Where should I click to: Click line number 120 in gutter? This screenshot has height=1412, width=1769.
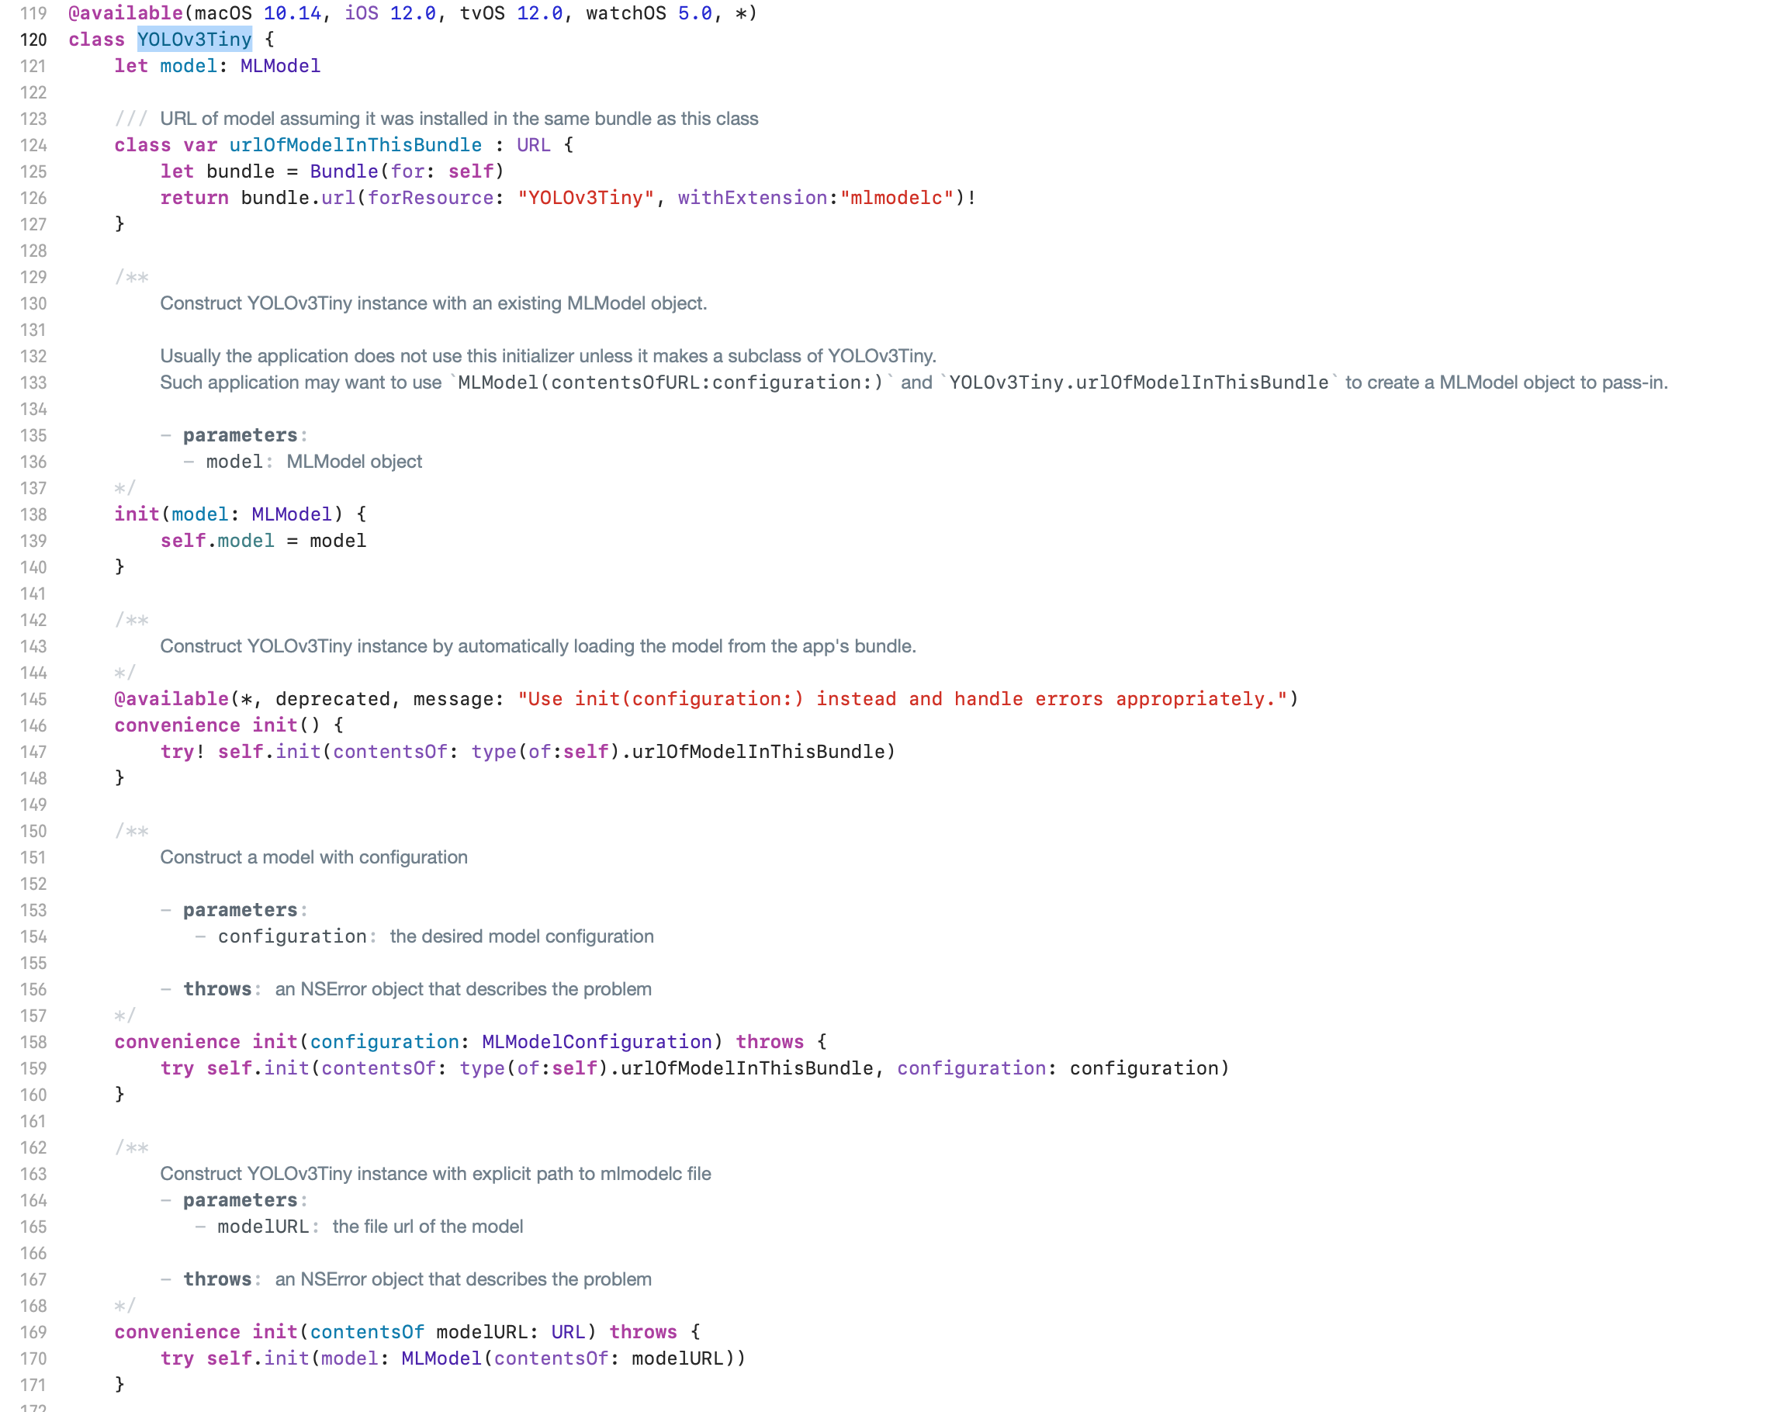(33, 40)
